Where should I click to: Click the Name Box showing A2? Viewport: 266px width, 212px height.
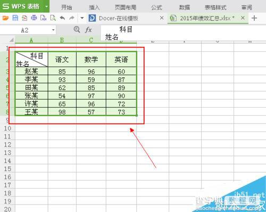point(25,30)
